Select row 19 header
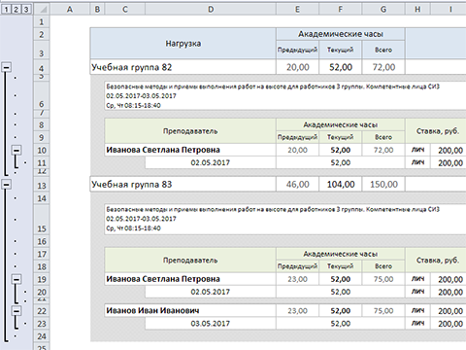 click(x=42, y=279)
